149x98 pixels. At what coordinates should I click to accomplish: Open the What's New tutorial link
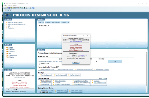(11, 28)
